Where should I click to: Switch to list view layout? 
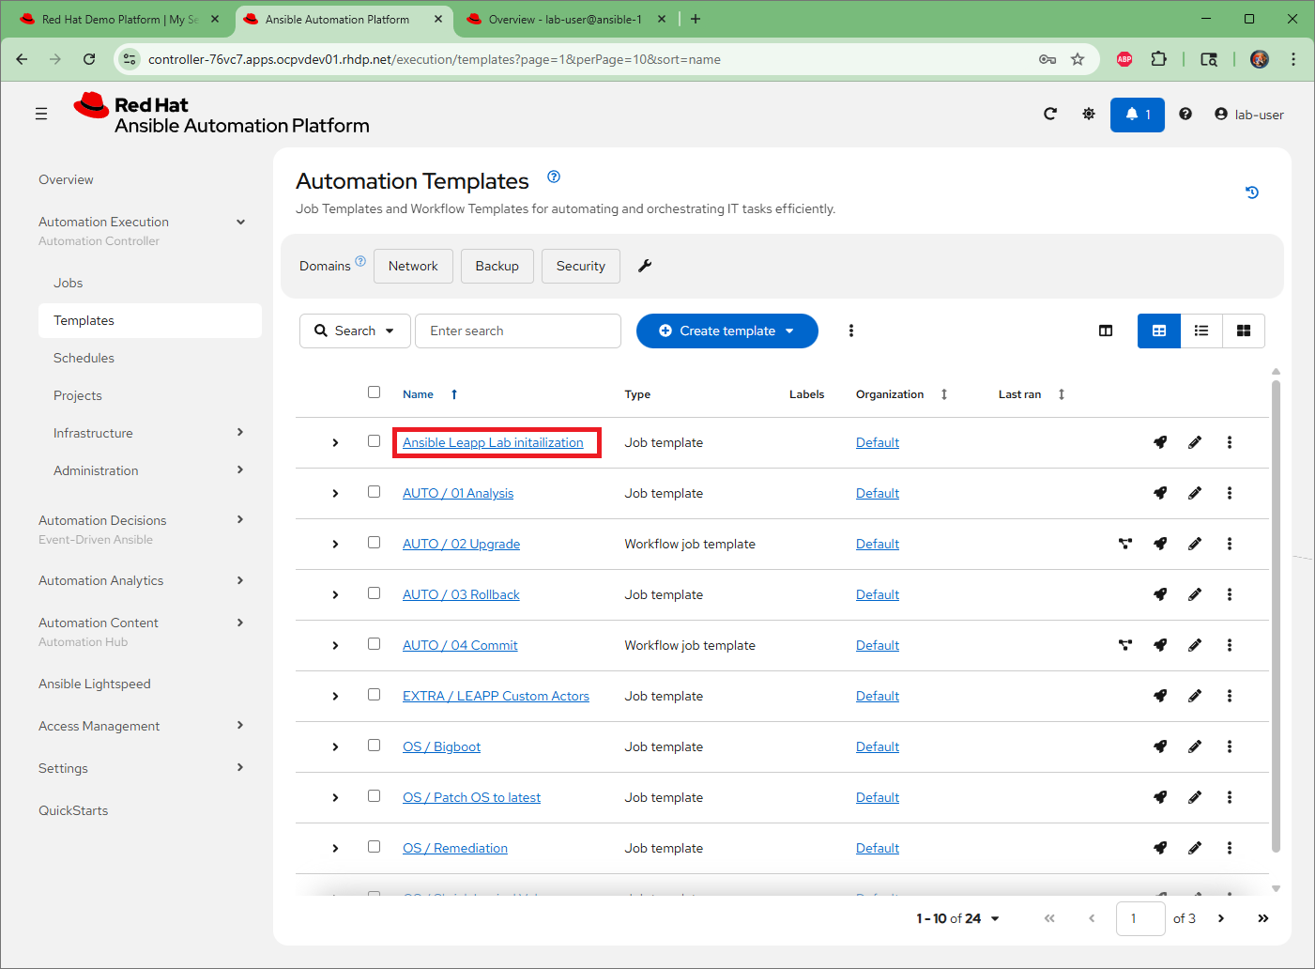pyautogui.click(x=1201, y=331)
